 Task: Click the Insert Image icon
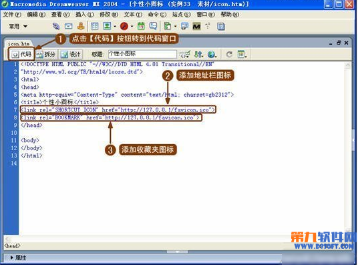point(107,26)
